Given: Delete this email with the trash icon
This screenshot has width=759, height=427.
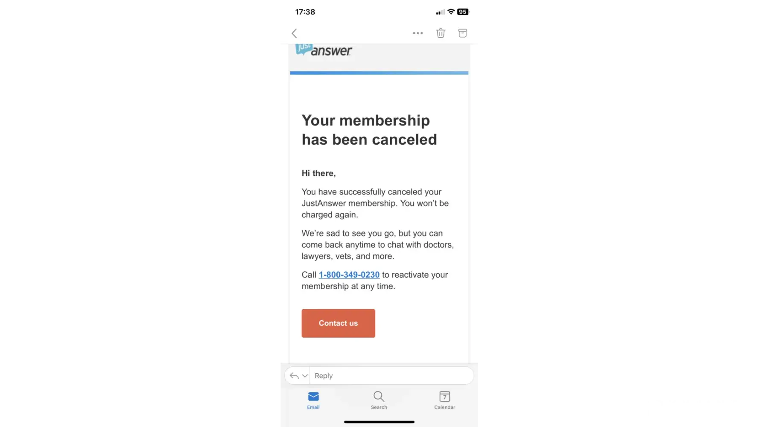Looking at the screenshot, I should point(441,33).
